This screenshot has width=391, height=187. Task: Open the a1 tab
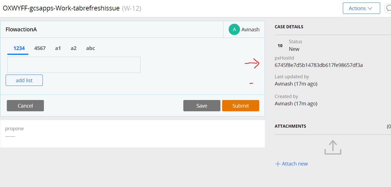point(58,48)
